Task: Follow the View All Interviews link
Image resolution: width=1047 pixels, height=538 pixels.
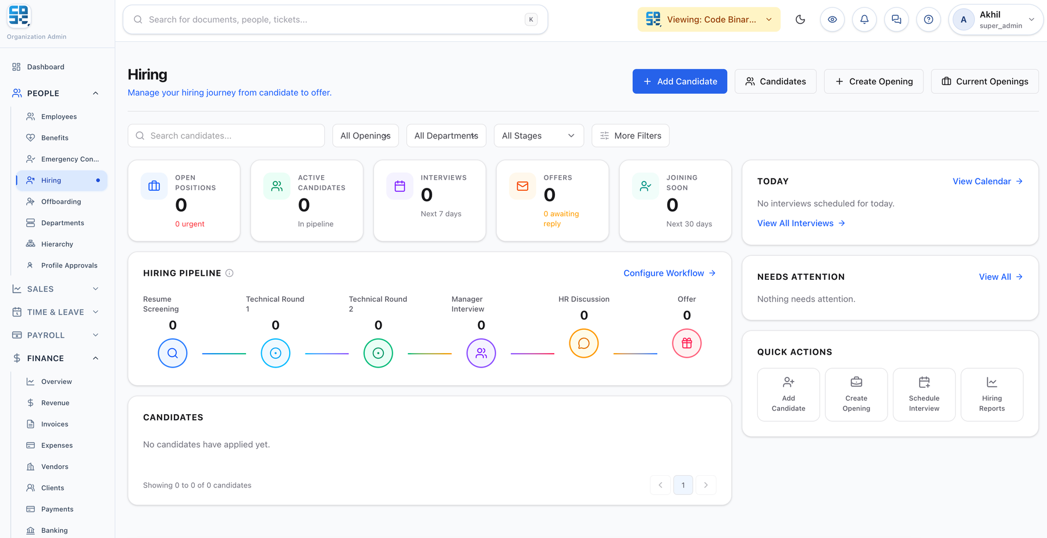Action: point(801,223)
